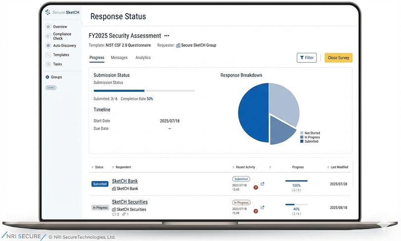Click the user avatar in SketCH Securities row

pos(256,211)
